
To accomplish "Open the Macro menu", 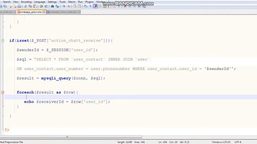I will tap(72, 2).
